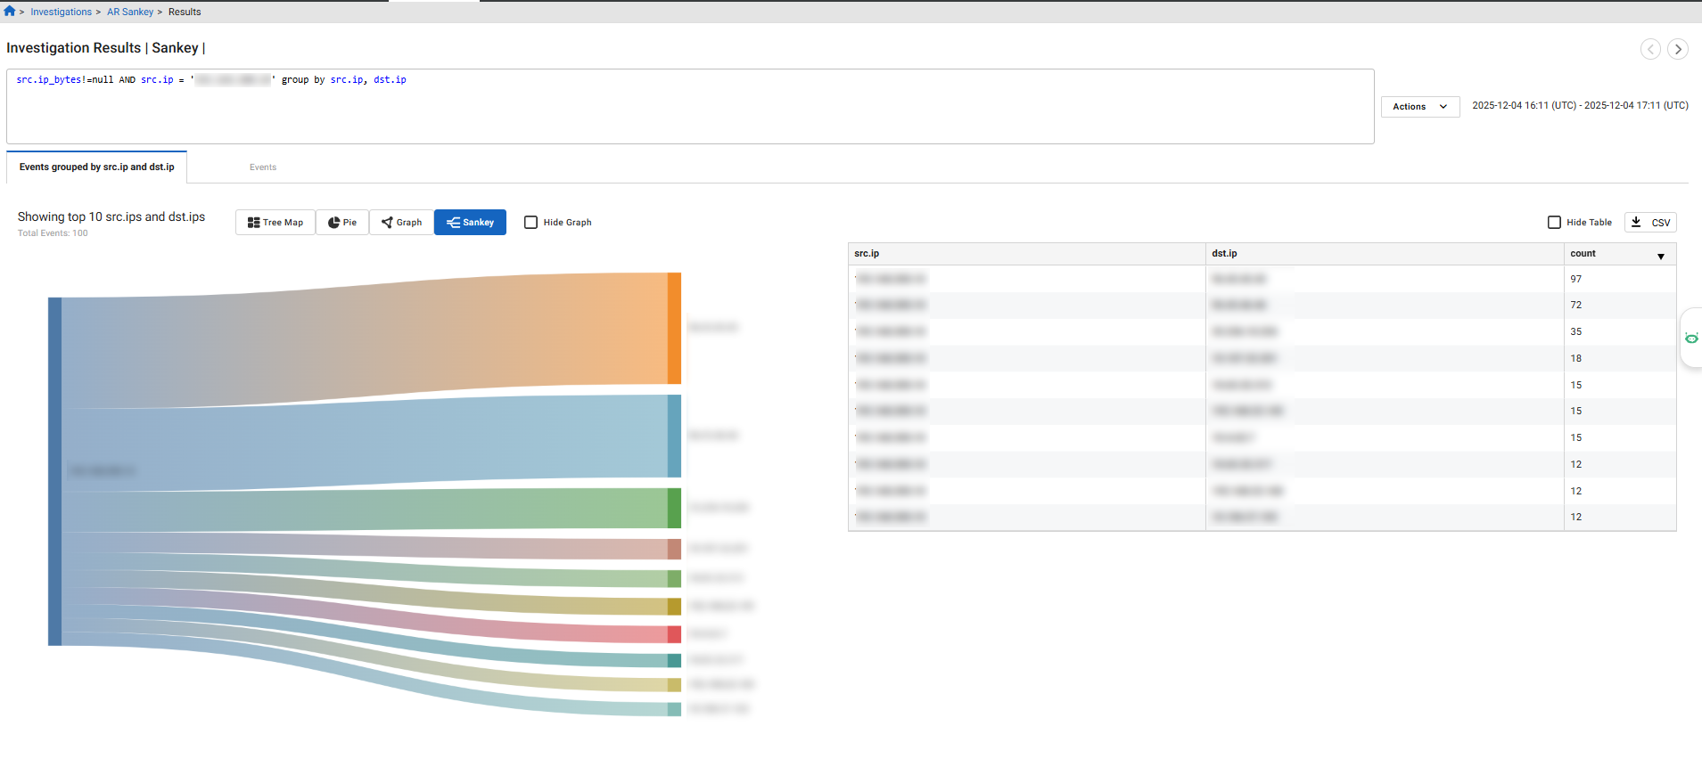Enable the Hide Graph checkbox
The height and width of the screenshot is (767, 1702).
(531, 223)
